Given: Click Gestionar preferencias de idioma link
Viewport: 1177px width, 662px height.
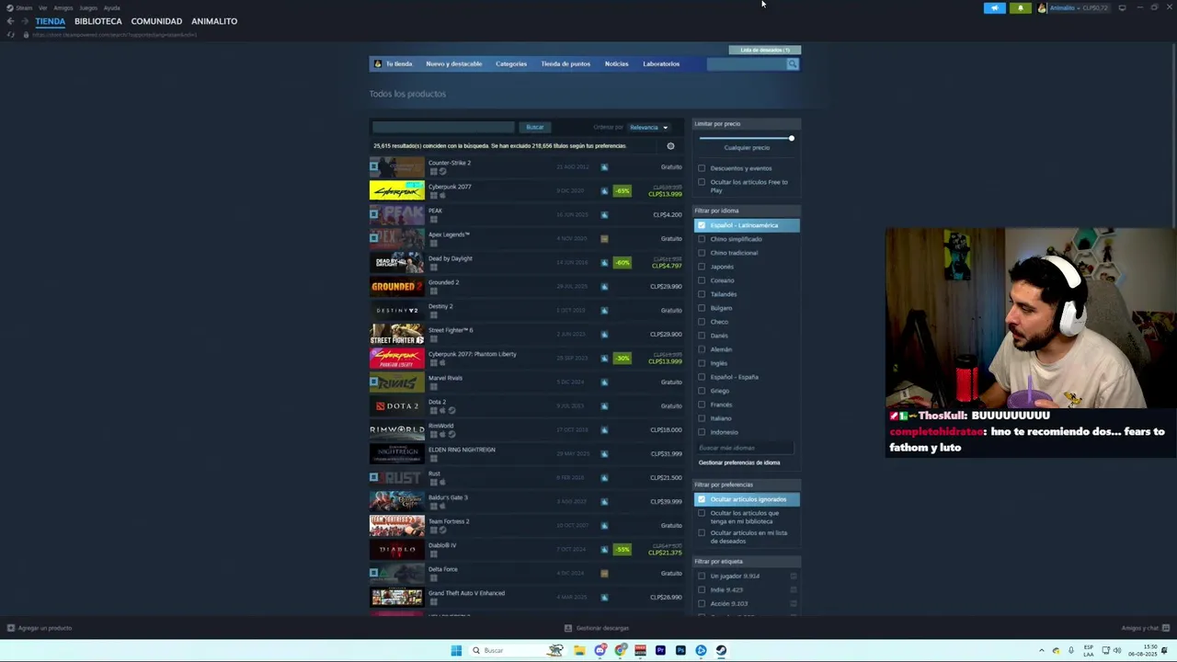Looking at the screenshot, I should coord(739,462).
